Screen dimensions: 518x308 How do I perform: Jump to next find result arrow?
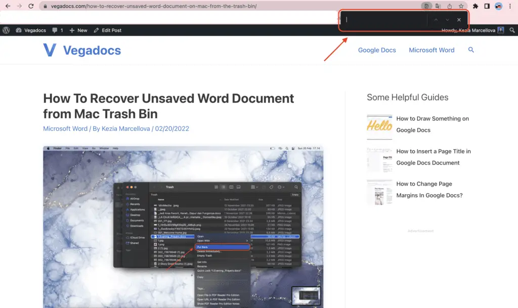447,20
